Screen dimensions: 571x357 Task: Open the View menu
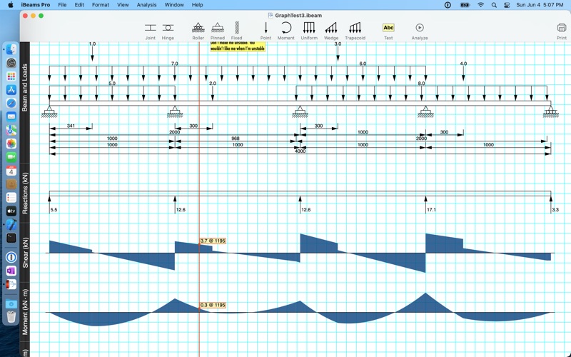coord(123,5)
